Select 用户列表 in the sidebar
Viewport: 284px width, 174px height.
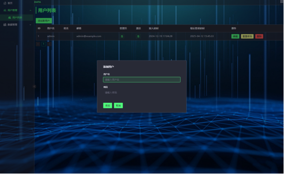tap(16, 17)
